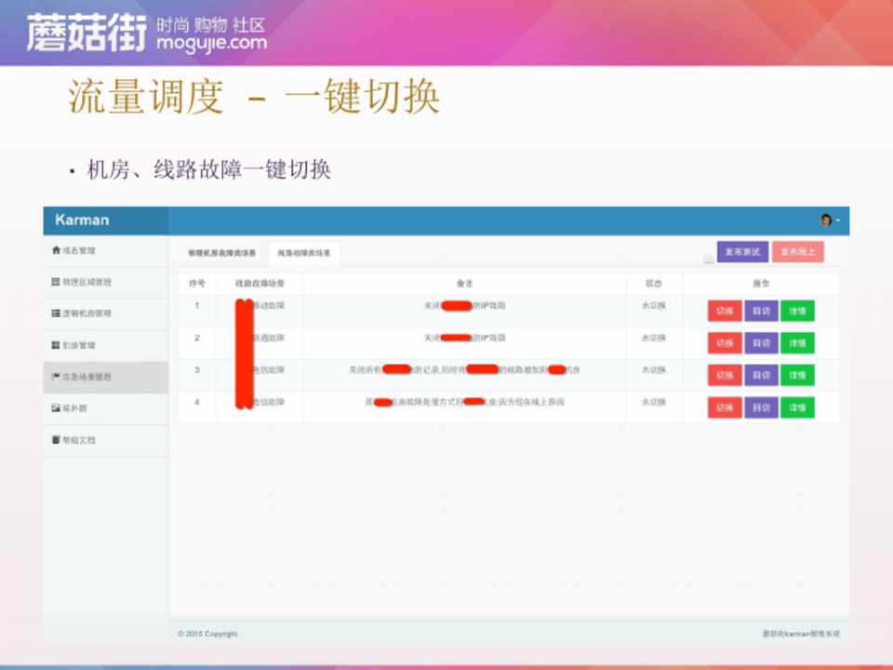Open 详情 for row 1 fault scenario

click(x=797, y=311)
